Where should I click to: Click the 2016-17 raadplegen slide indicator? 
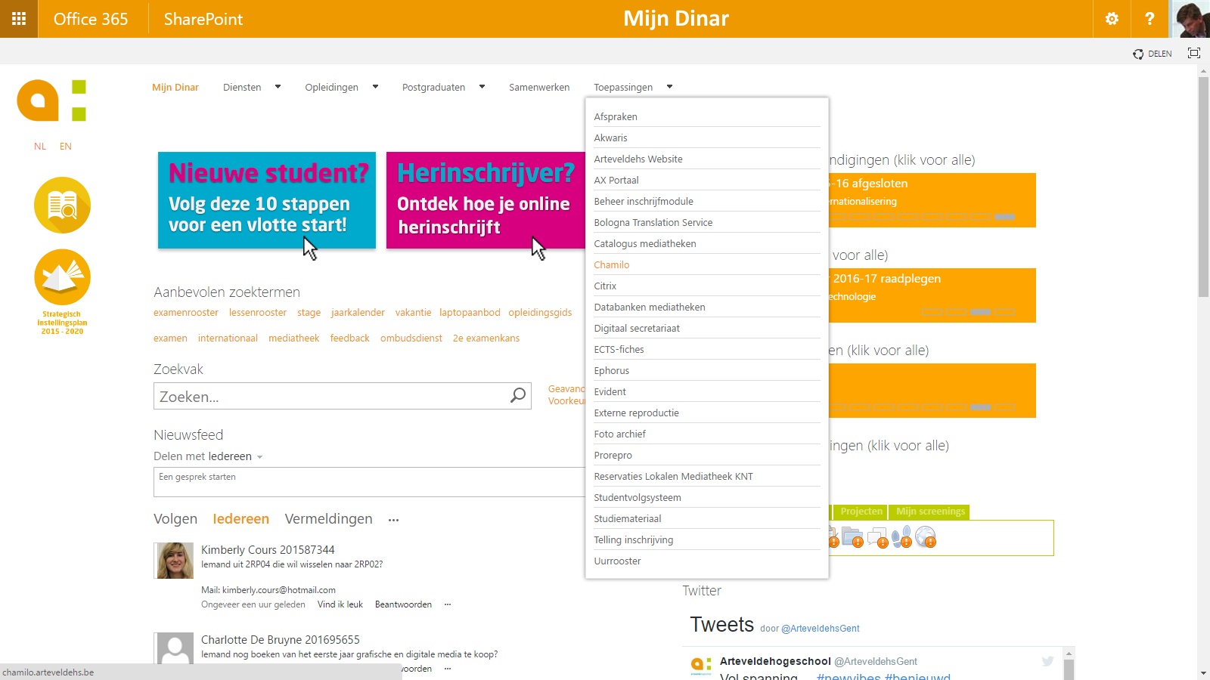[980, 312]
